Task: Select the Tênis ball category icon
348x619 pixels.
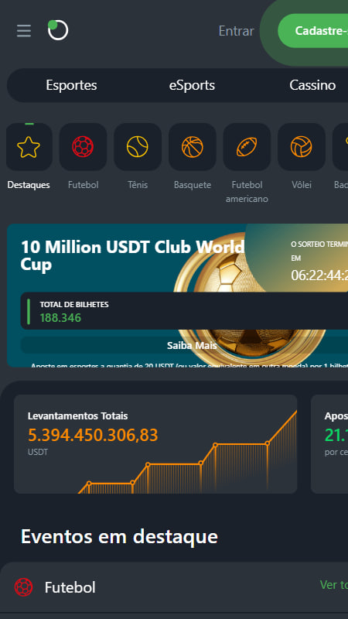Action: click(138, 147)
